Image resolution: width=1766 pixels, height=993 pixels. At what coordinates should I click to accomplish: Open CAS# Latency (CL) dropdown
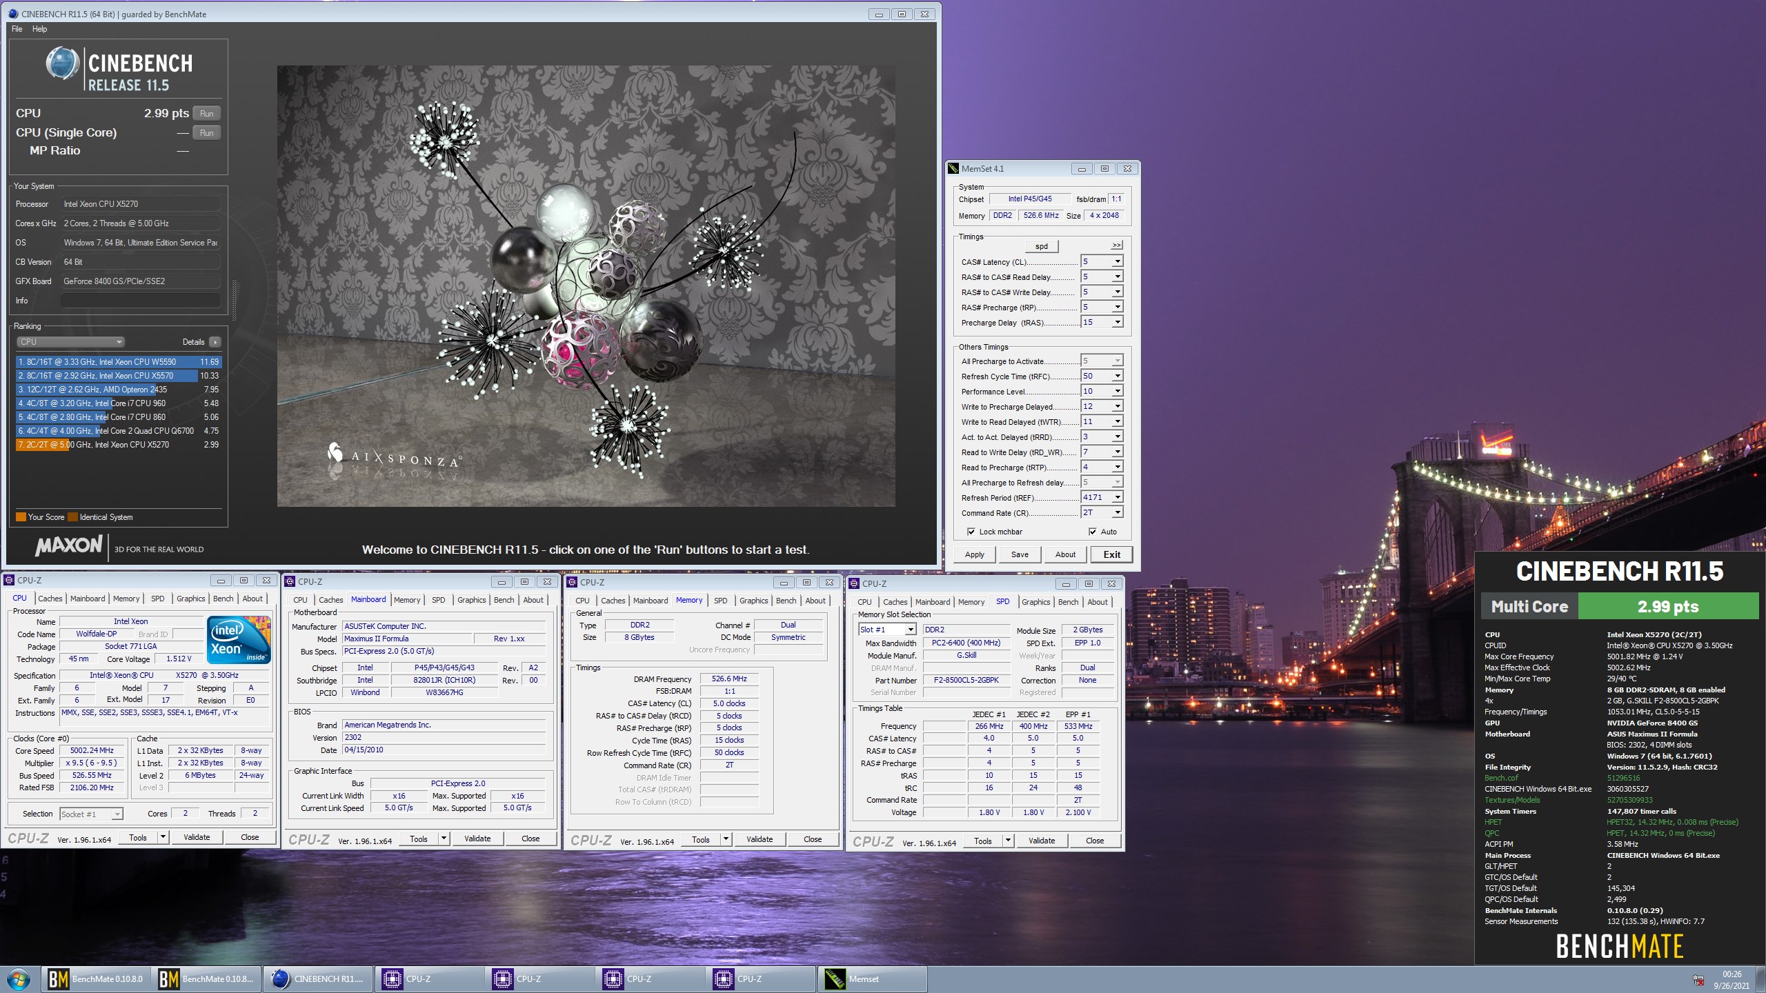(x=1118, y=261)
